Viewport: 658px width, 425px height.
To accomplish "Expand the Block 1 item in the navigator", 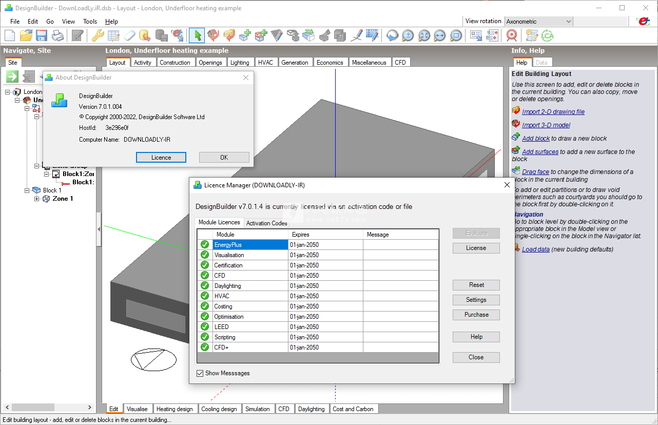I will [26, 190].
